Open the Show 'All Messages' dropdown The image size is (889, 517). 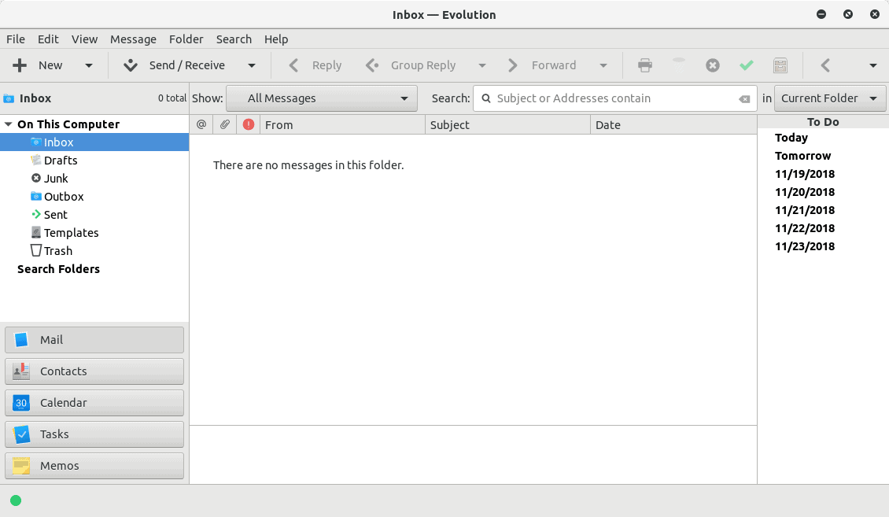click(x=322, y=98)
